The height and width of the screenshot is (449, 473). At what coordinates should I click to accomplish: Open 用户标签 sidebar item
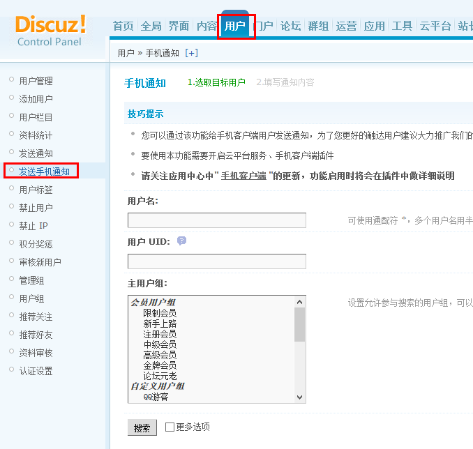point(36,190)
